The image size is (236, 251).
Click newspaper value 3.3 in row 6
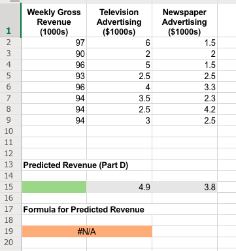[184, 87]
